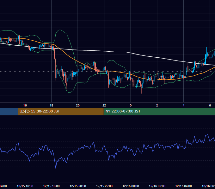Click the blue session bar before ロンドン
215x189 pixels.
[x=9, y=111]
